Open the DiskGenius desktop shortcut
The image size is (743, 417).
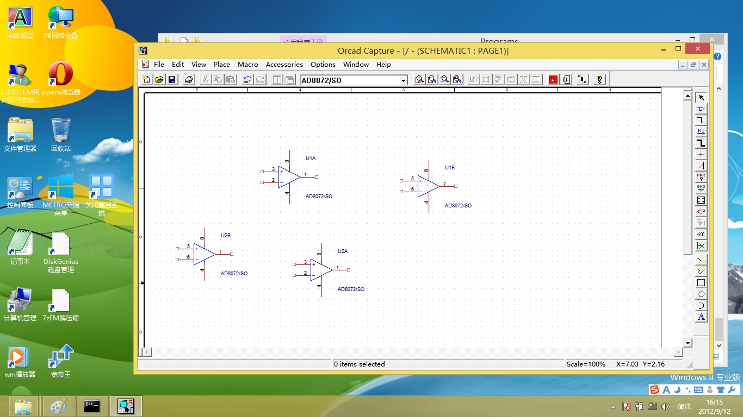tap(61, 252)
